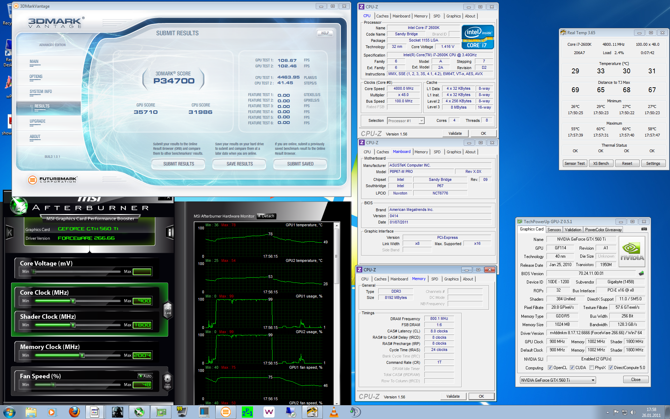Image resolution: width=670 pixels, height=419 pixels.
Task: Open Windows Explorer from the taskbar
Action: 31,412
